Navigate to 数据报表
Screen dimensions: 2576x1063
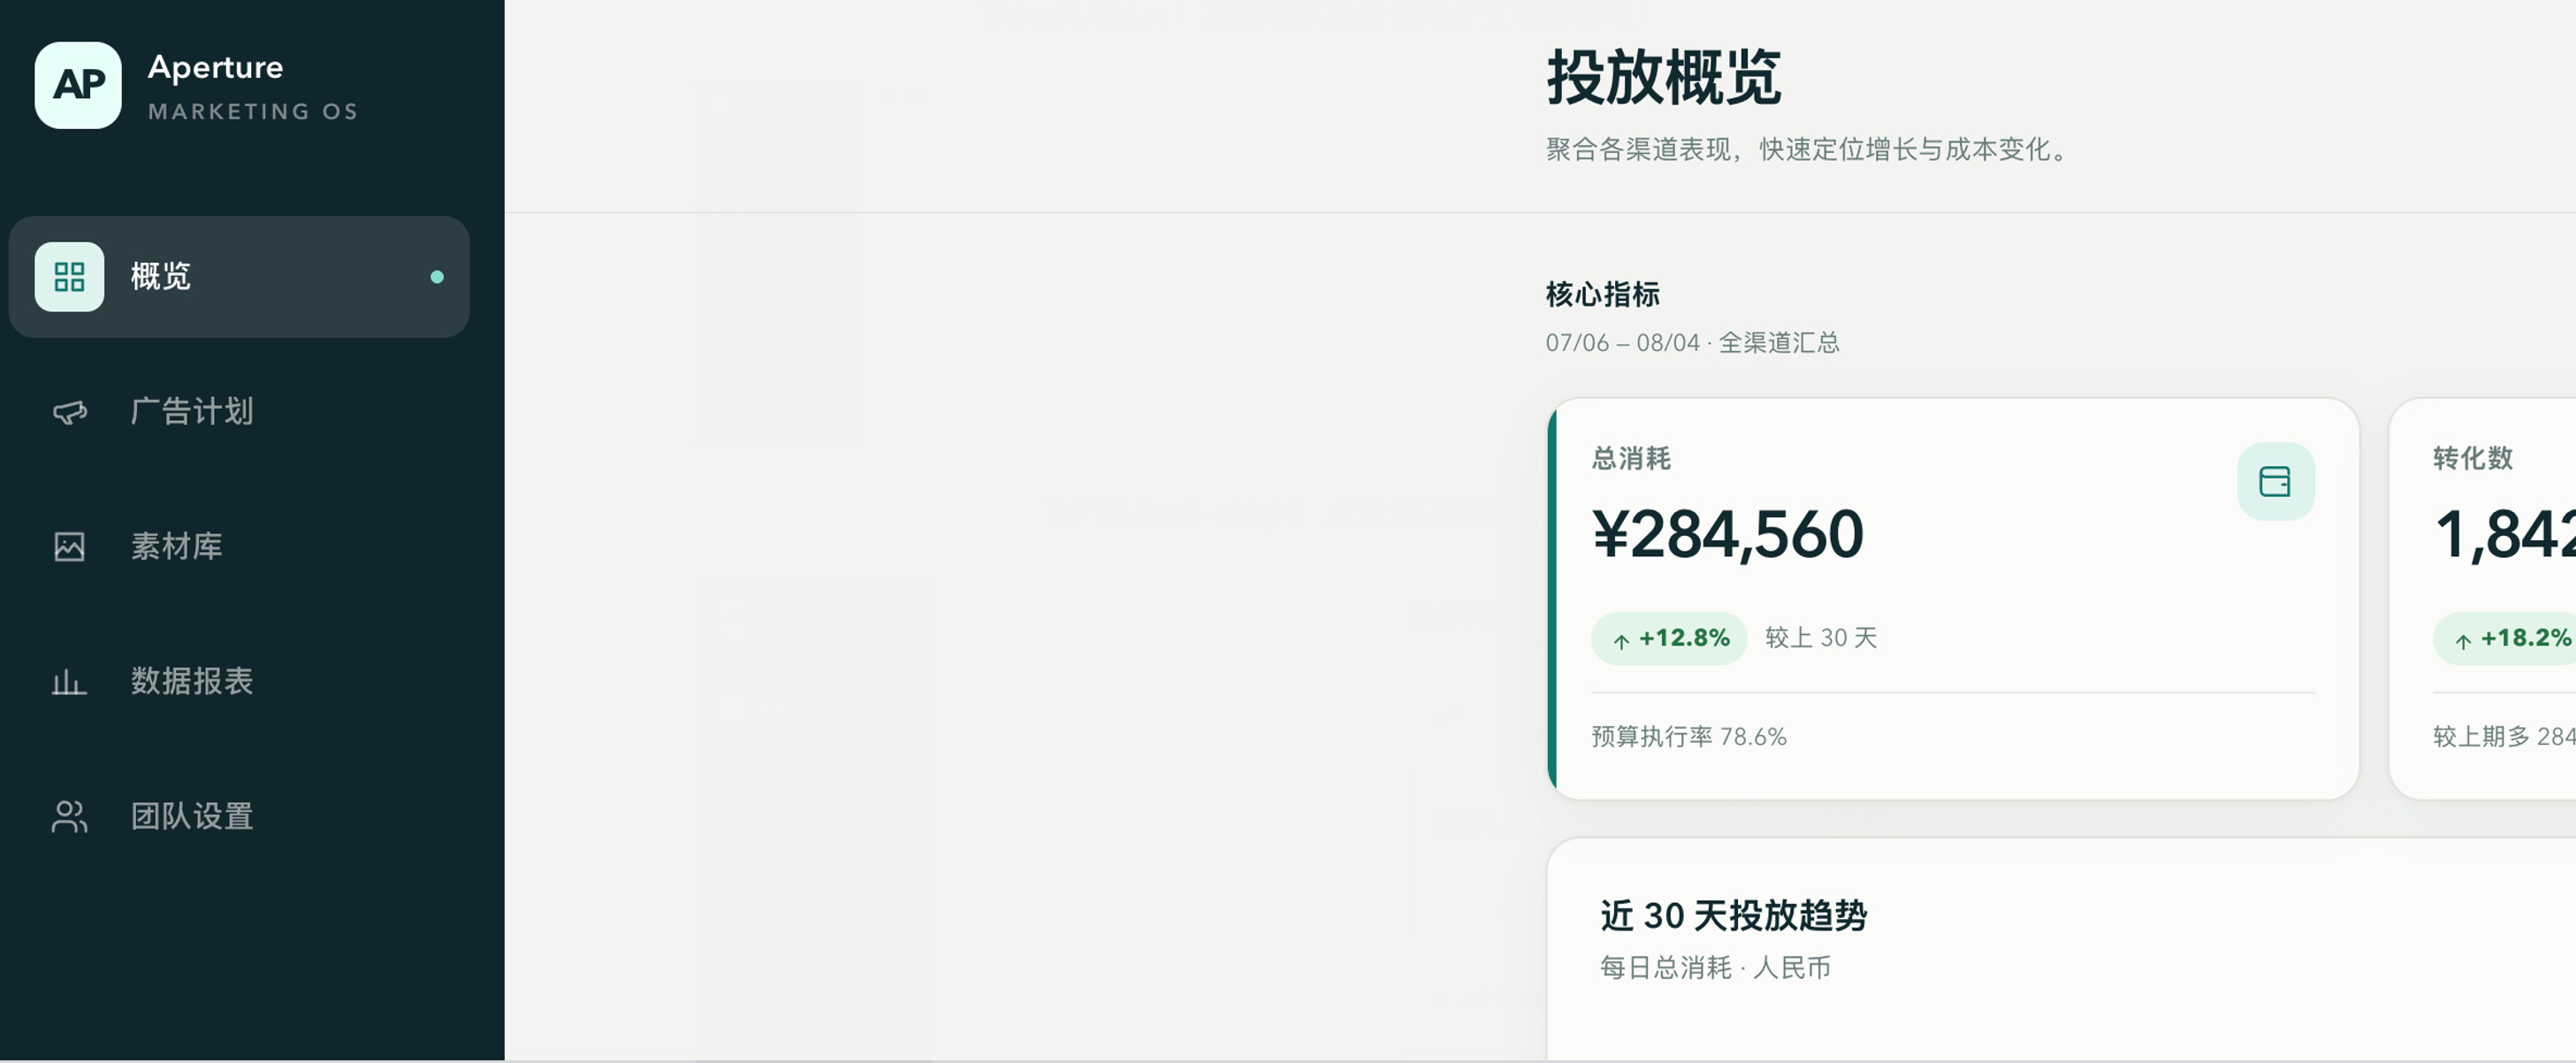239,682
